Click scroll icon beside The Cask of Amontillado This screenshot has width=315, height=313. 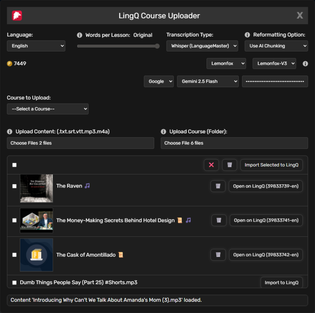click(x=120, y=255)
